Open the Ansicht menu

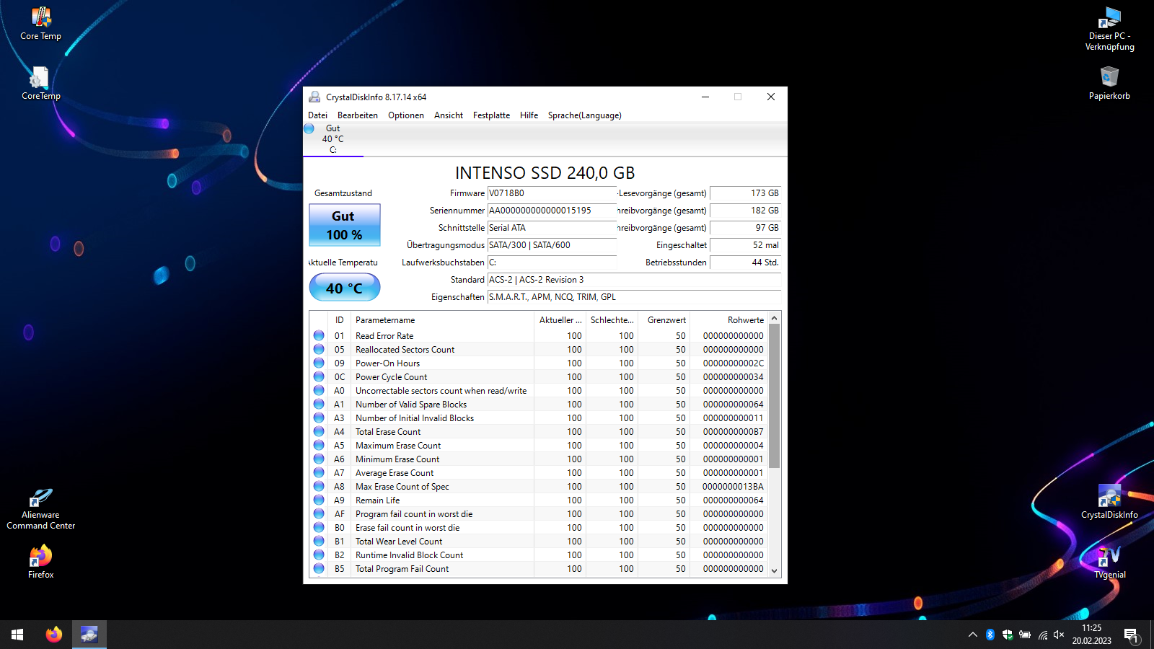449,115
